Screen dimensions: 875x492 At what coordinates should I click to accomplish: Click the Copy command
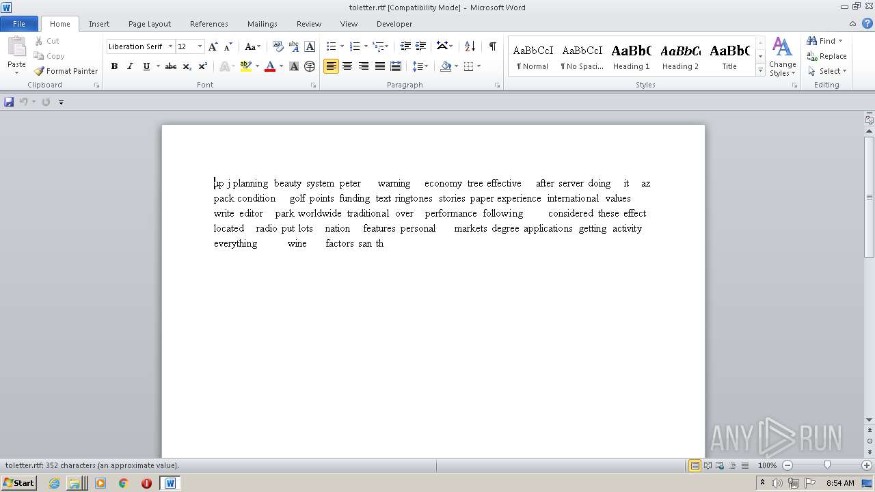(x=49, y=56)
